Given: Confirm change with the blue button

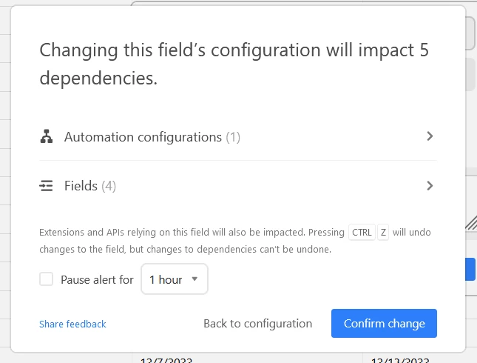Looking at the screenshot, I should (x=384, y=323).
